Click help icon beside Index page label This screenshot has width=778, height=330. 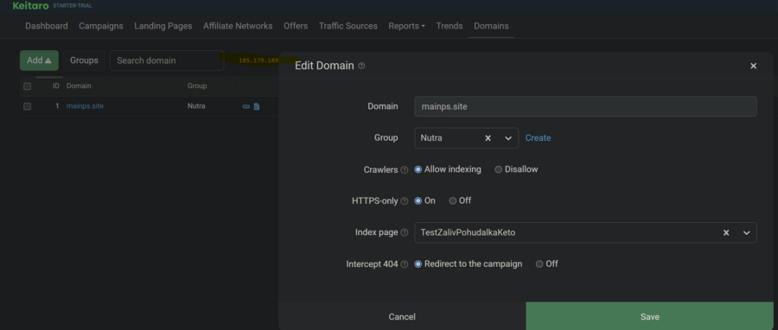click(x=405, y=233)
